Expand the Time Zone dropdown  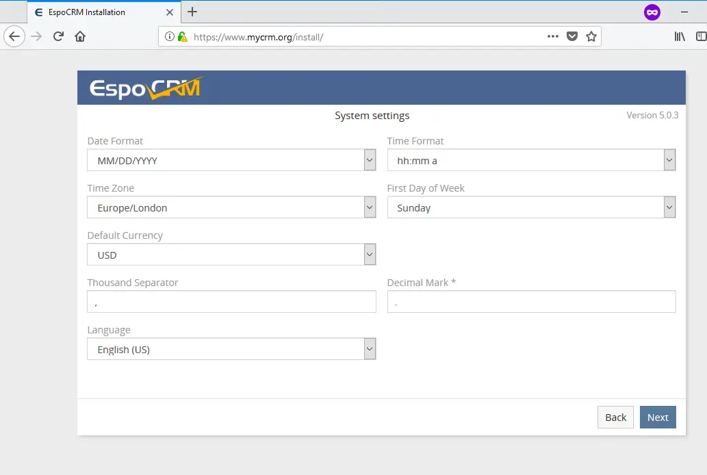point(231,207)
